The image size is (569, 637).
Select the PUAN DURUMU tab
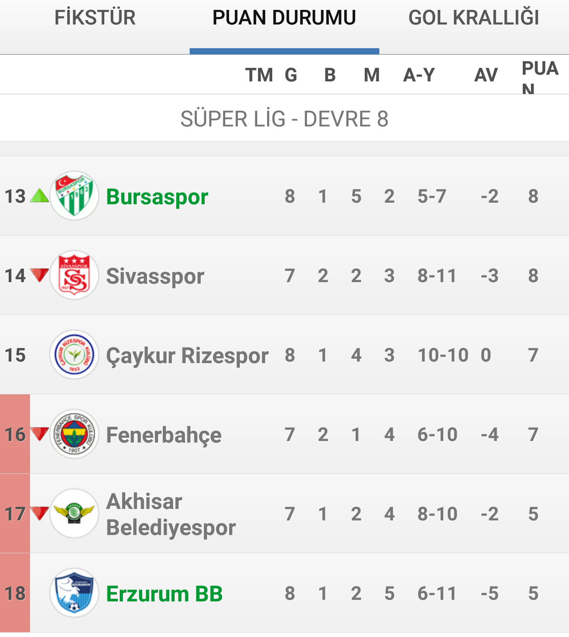[x=284, y=18]
